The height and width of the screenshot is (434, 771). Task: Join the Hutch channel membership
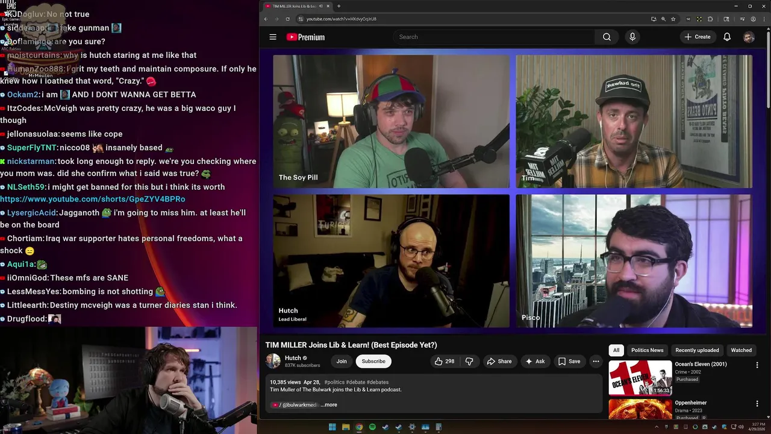pos(342,361)
